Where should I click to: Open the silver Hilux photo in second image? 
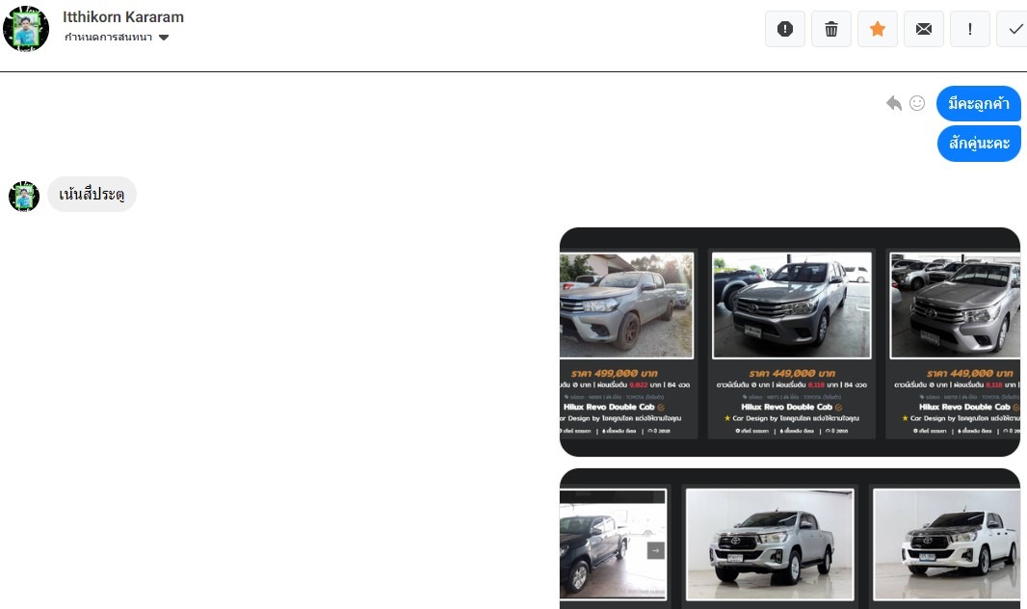click(x=770, y=544)
